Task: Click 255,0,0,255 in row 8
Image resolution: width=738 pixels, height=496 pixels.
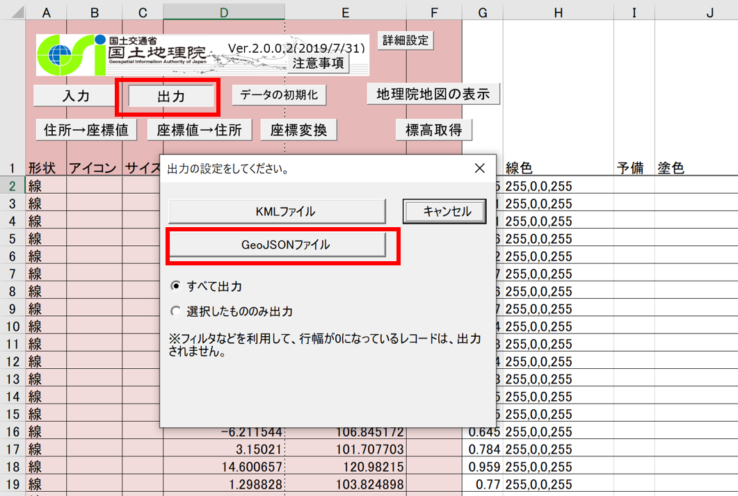Action: click(559, 291)
